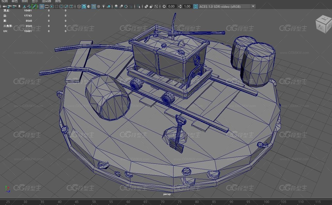Open Camera Attributes from panel toolbar
This screenshot has height=205, width=332.
pyautogui.click(x=14, y=6)
